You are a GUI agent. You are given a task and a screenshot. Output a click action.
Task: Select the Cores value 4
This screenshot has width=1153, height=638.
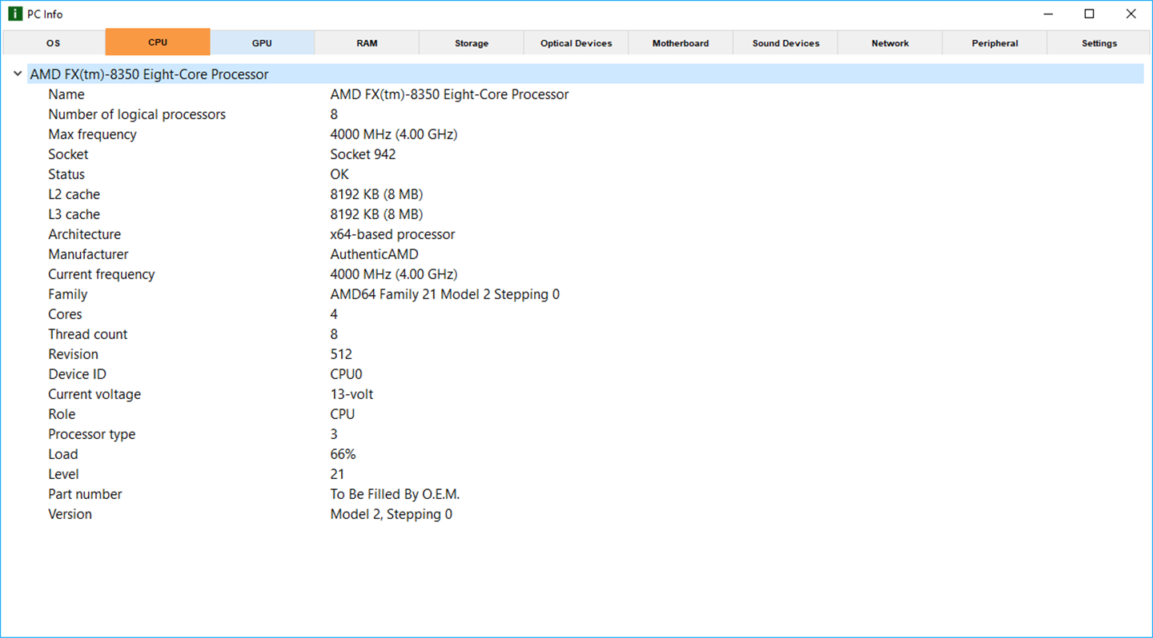[334, 314]
